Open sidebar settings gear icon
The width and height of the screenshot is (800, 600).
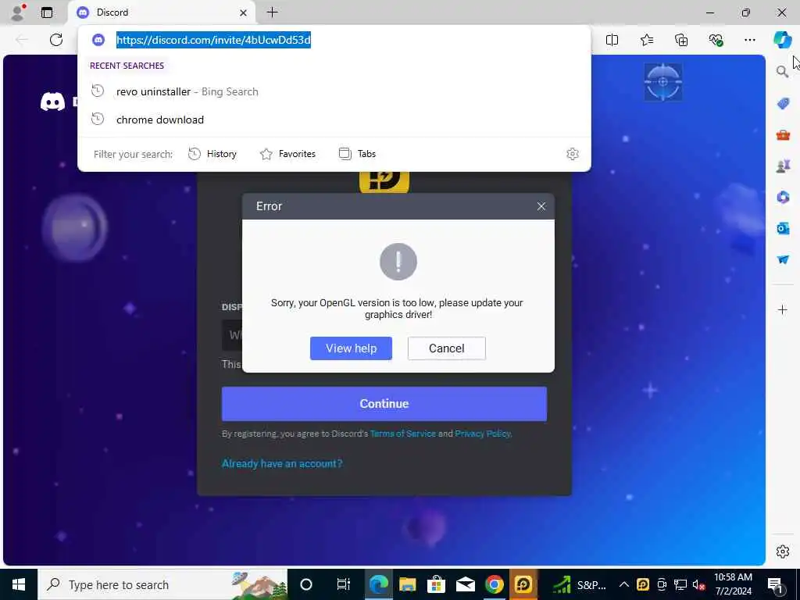pos(783,552)
